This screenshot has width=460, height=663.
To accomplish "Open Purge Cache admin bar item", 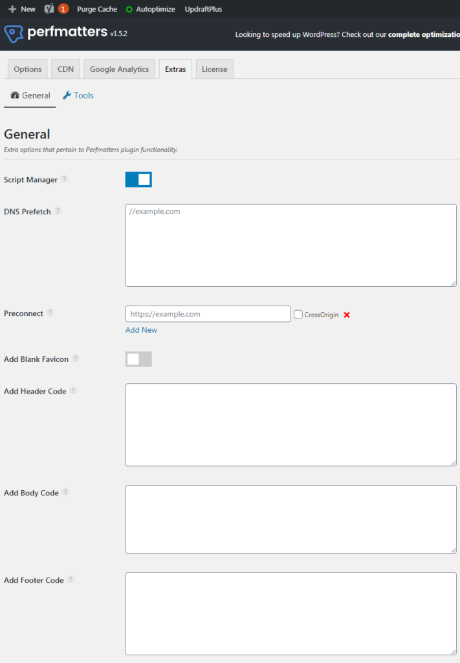I will 96,9.
